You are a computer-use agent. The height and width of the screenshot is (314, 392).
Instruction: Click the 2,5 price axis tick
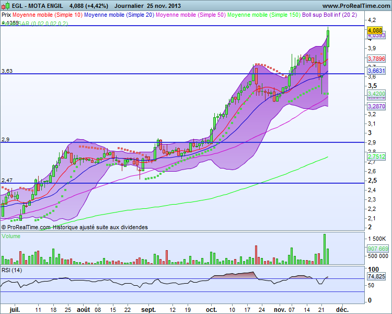[372, 181]
